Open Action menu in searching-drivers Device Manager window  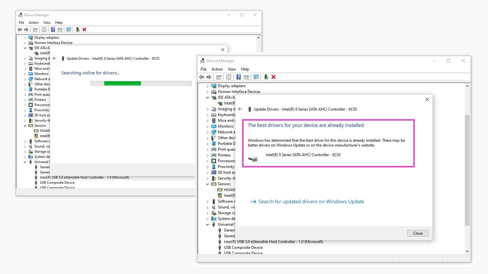(34, 22)
